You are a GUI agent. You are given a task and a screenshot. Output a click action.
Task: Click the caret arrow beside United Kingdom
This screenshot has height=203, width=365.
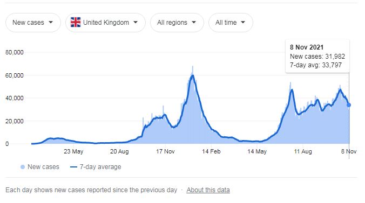[136, 22]
